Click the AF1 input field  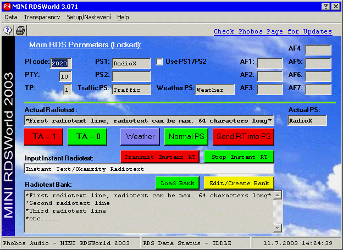click(270, 63)
